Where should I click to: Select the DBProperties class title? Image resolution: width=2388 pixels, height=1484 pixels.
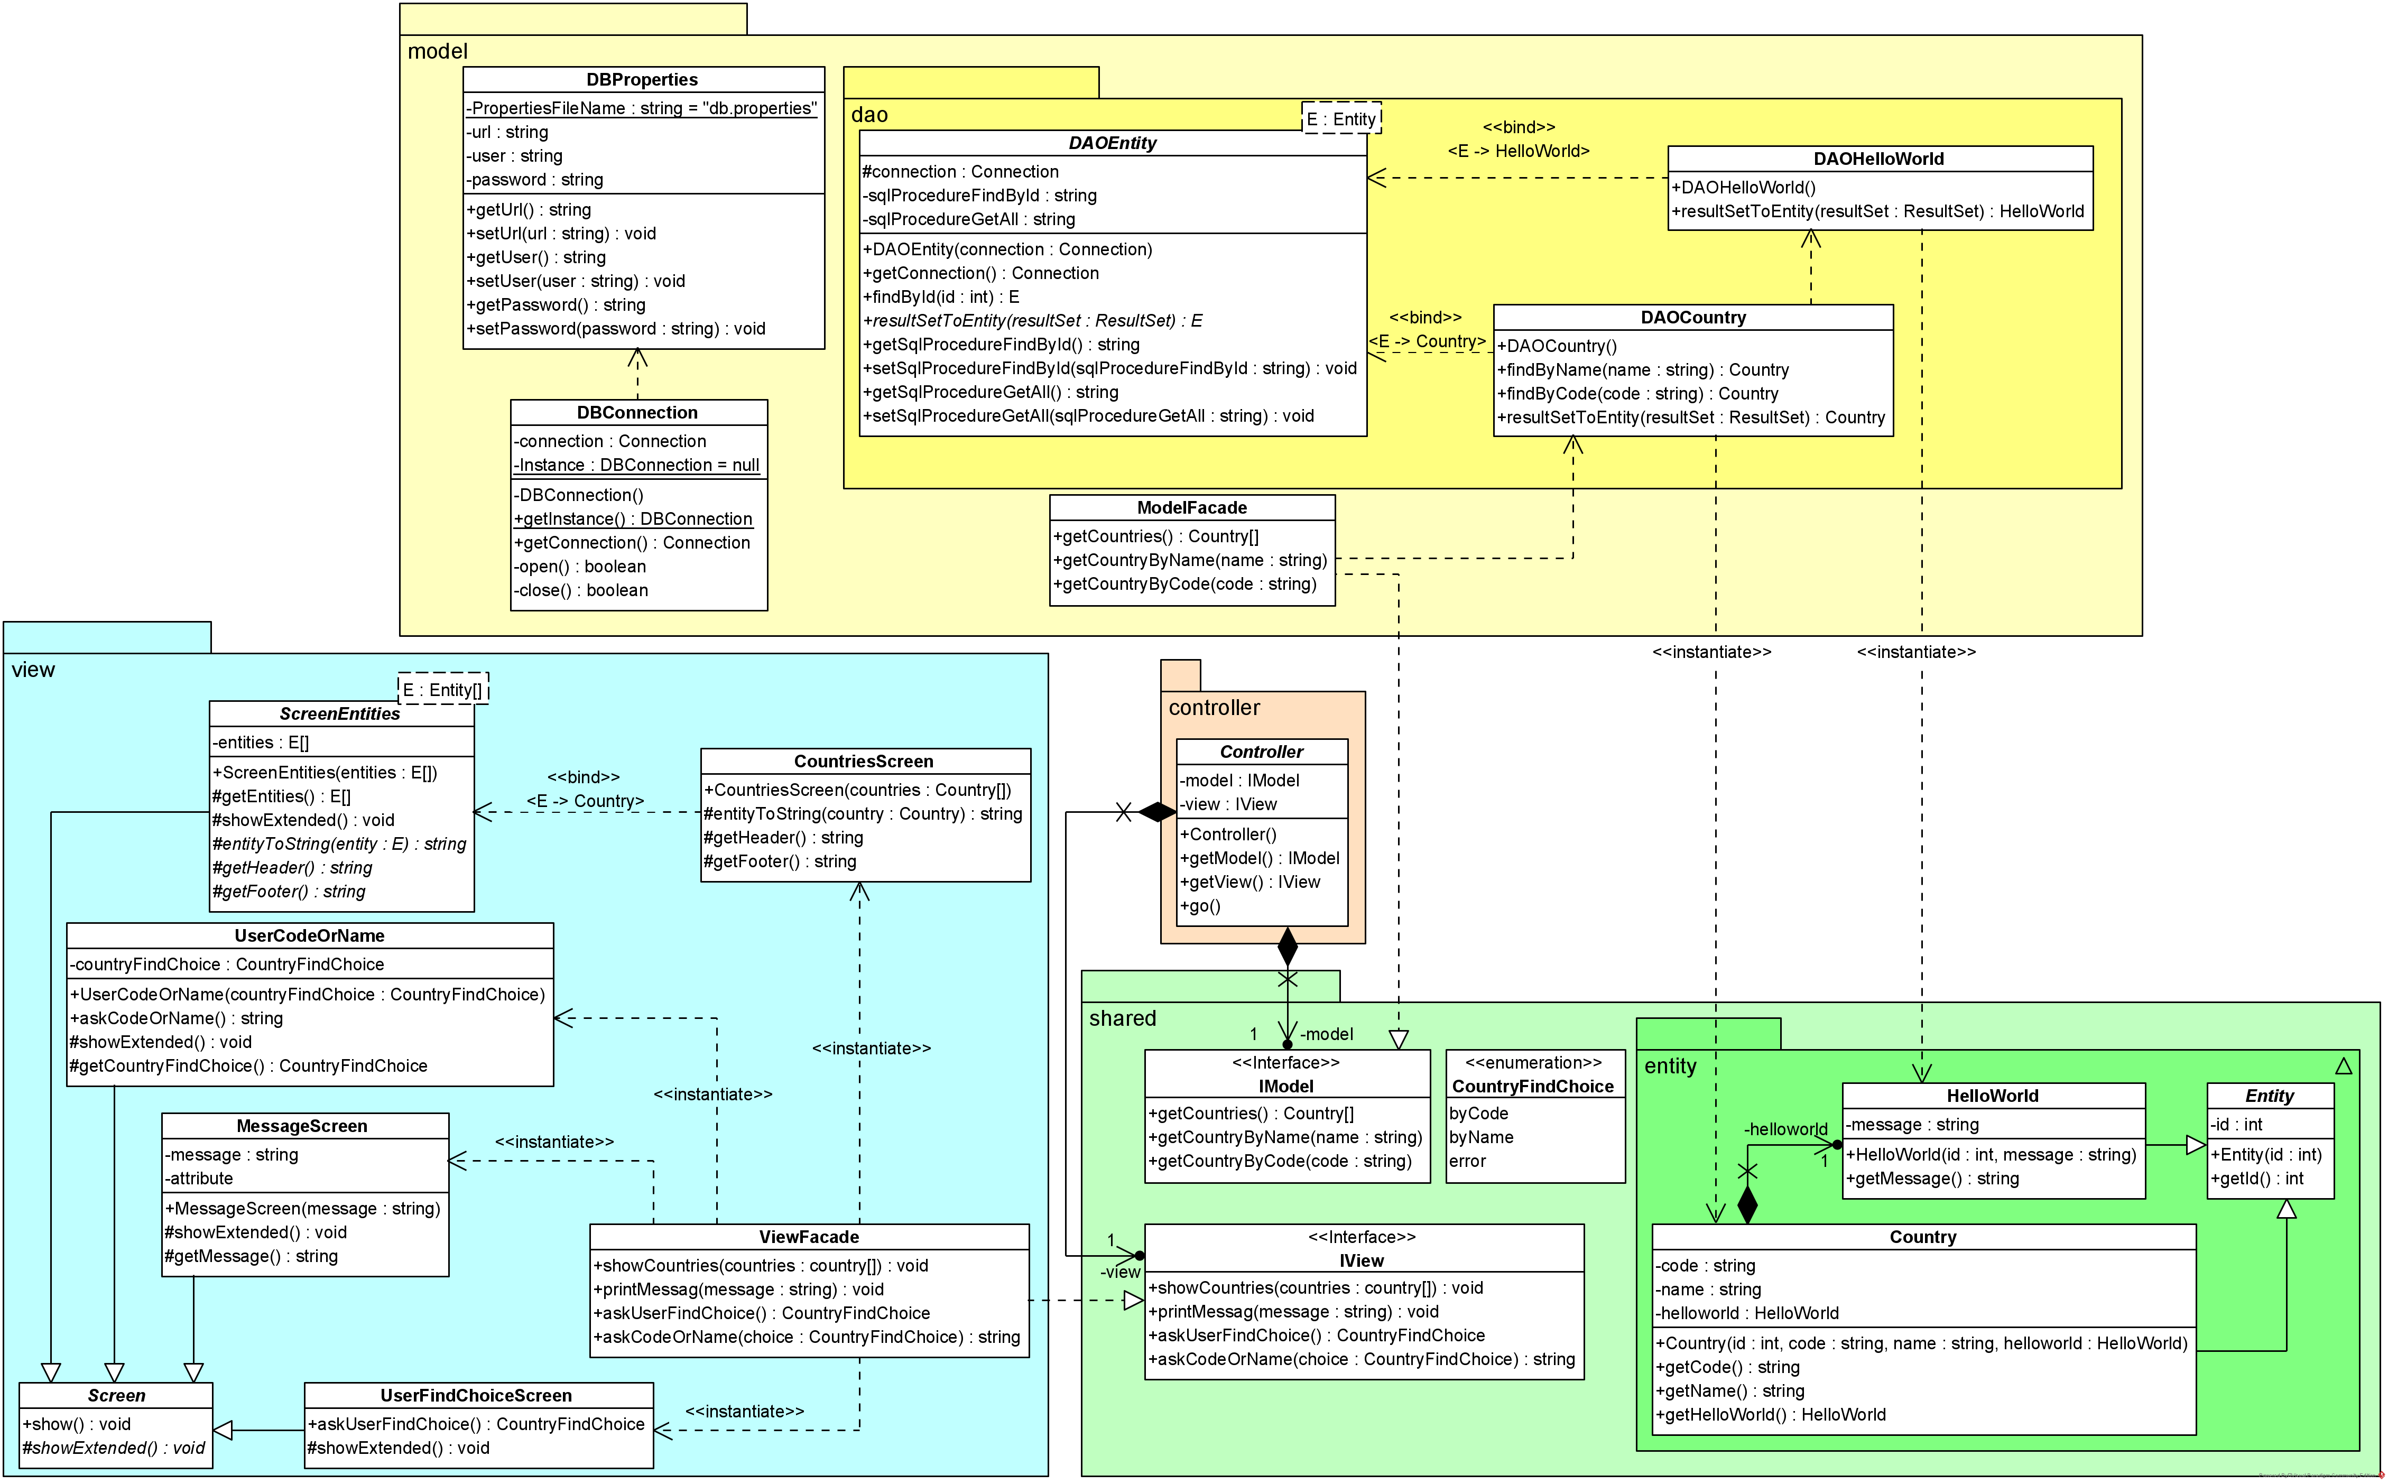(642, 79)
